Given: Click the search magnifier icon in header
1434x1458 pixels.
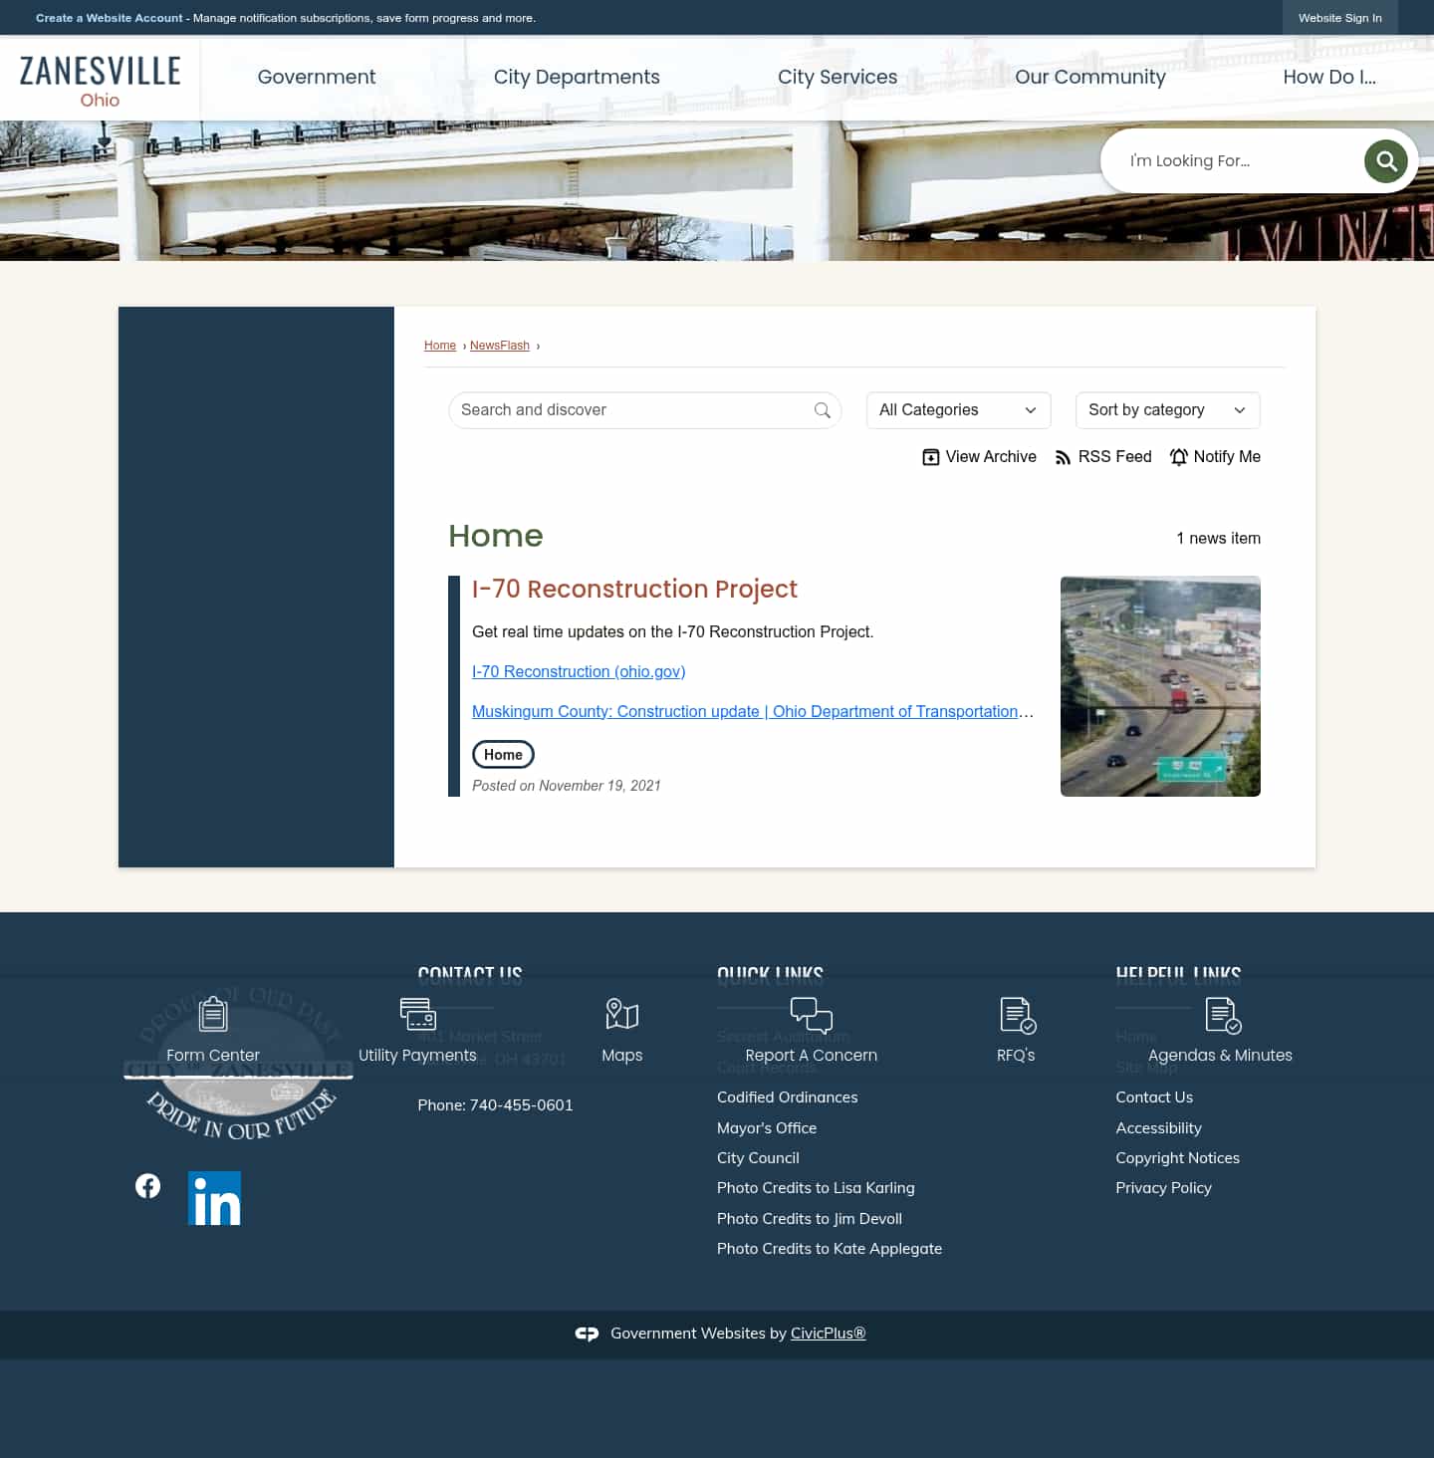Looking at the screenshot, I should coord(1385,160).
